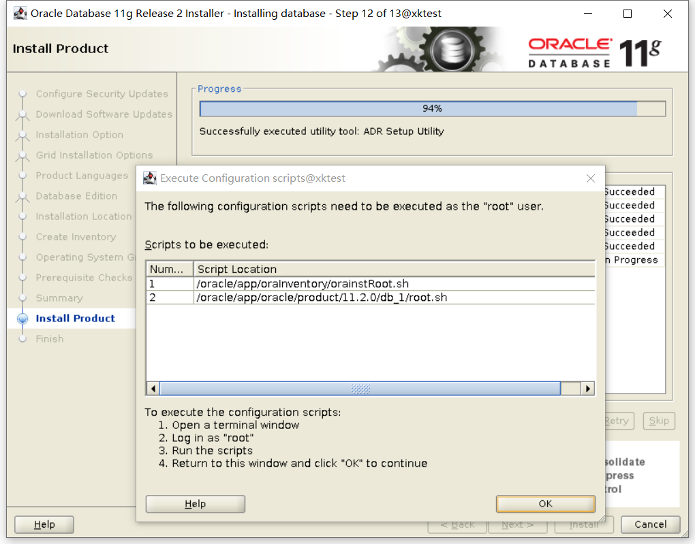The image size is (695, 544).
Task: Select Create Inventory step in sidebar
Action: (x=76, y=237)
